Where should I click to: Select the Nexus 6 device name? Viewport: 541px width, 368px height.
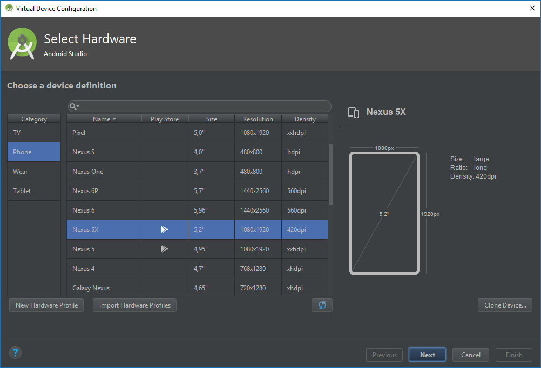84,210
